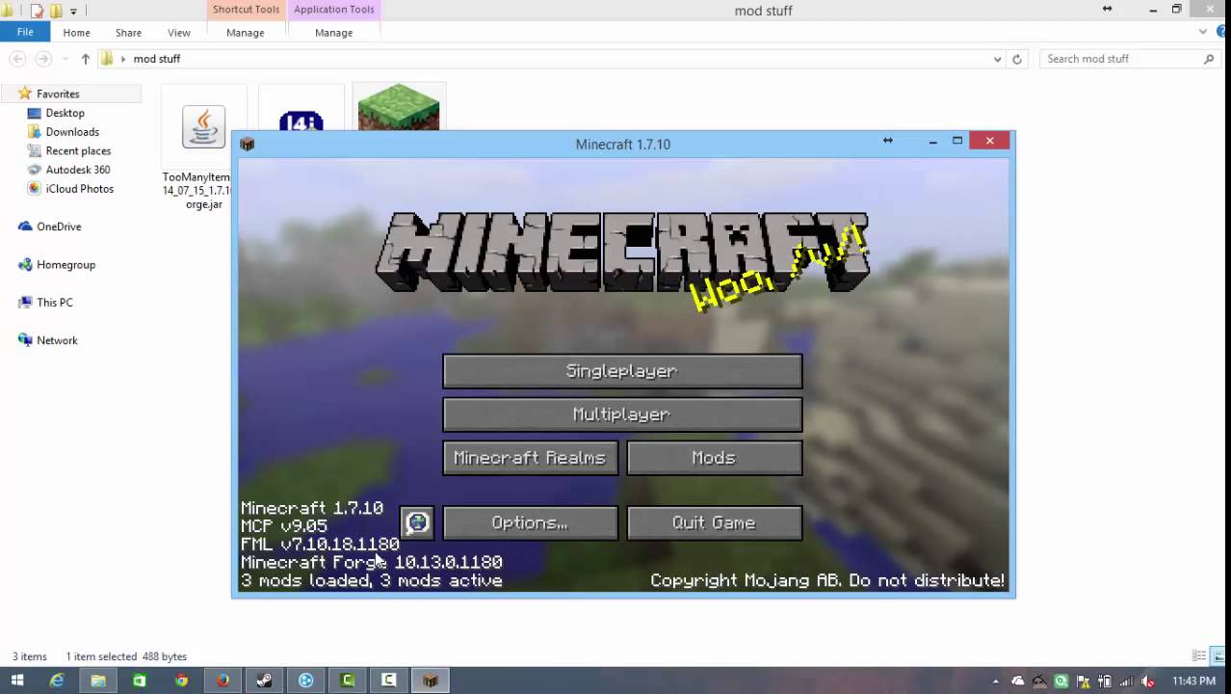Click the Explorer Back arrow
Image resolution: width=1231 pixels, height=694 pixels.
[x=18, y=59]
